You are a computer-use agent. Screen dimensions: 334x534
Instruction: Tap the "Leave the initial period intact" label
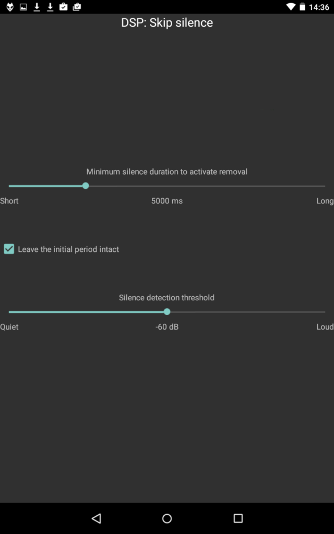coord(68,249)
